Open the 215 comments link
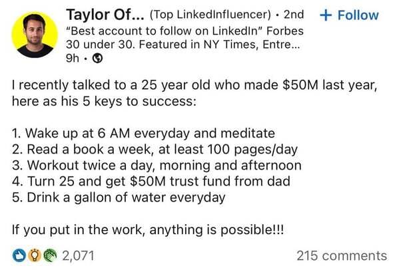 tap(342, 256)
